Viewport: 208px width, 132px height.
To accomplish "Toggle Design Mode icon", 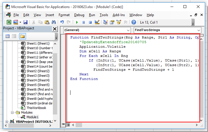I will [x=97, y=22].
